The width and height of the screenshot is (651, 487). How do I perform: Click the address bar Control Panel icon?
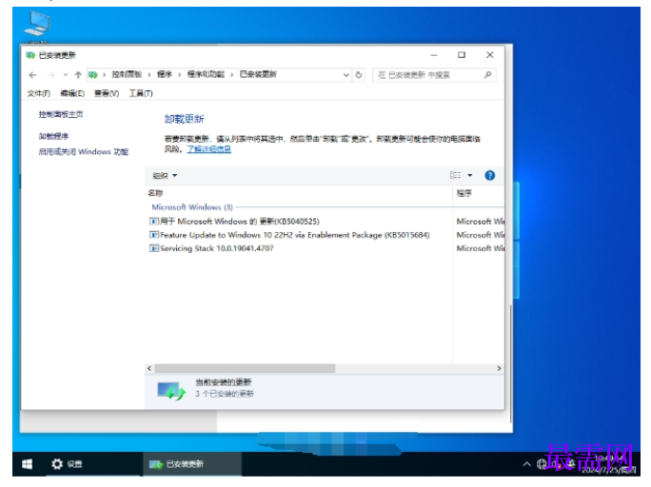point(93,75)
